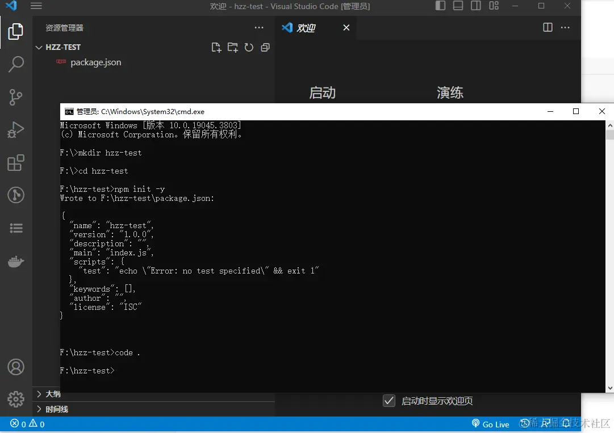Open the Search view in activity bar

[x=16, y=64]
